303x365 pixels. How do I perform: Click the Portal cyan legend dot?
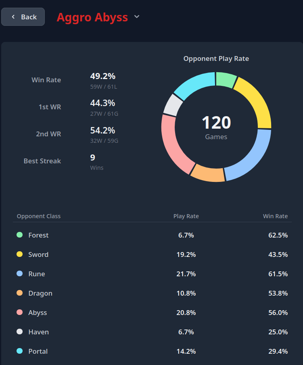point(19,351)
